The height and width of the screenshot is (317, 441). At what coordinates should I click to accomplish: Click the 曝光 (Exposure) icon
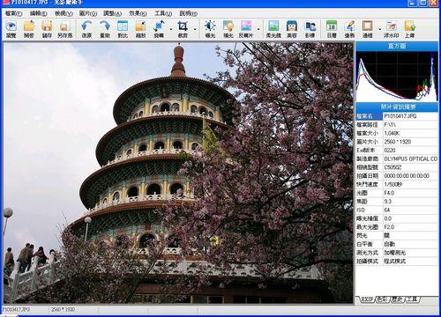point(210,29)
